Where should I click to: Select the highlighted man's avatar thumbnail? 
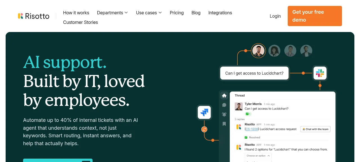coord(258,51)
